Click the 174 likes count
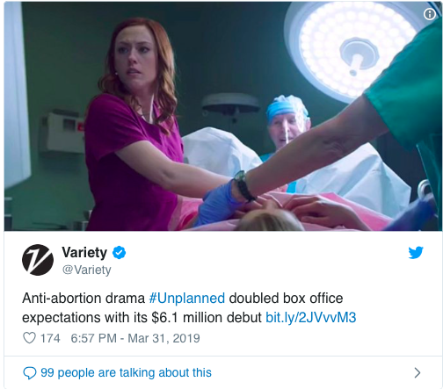Image resolution: width=443 pixels, height=389 pixels. click(50, 338)
